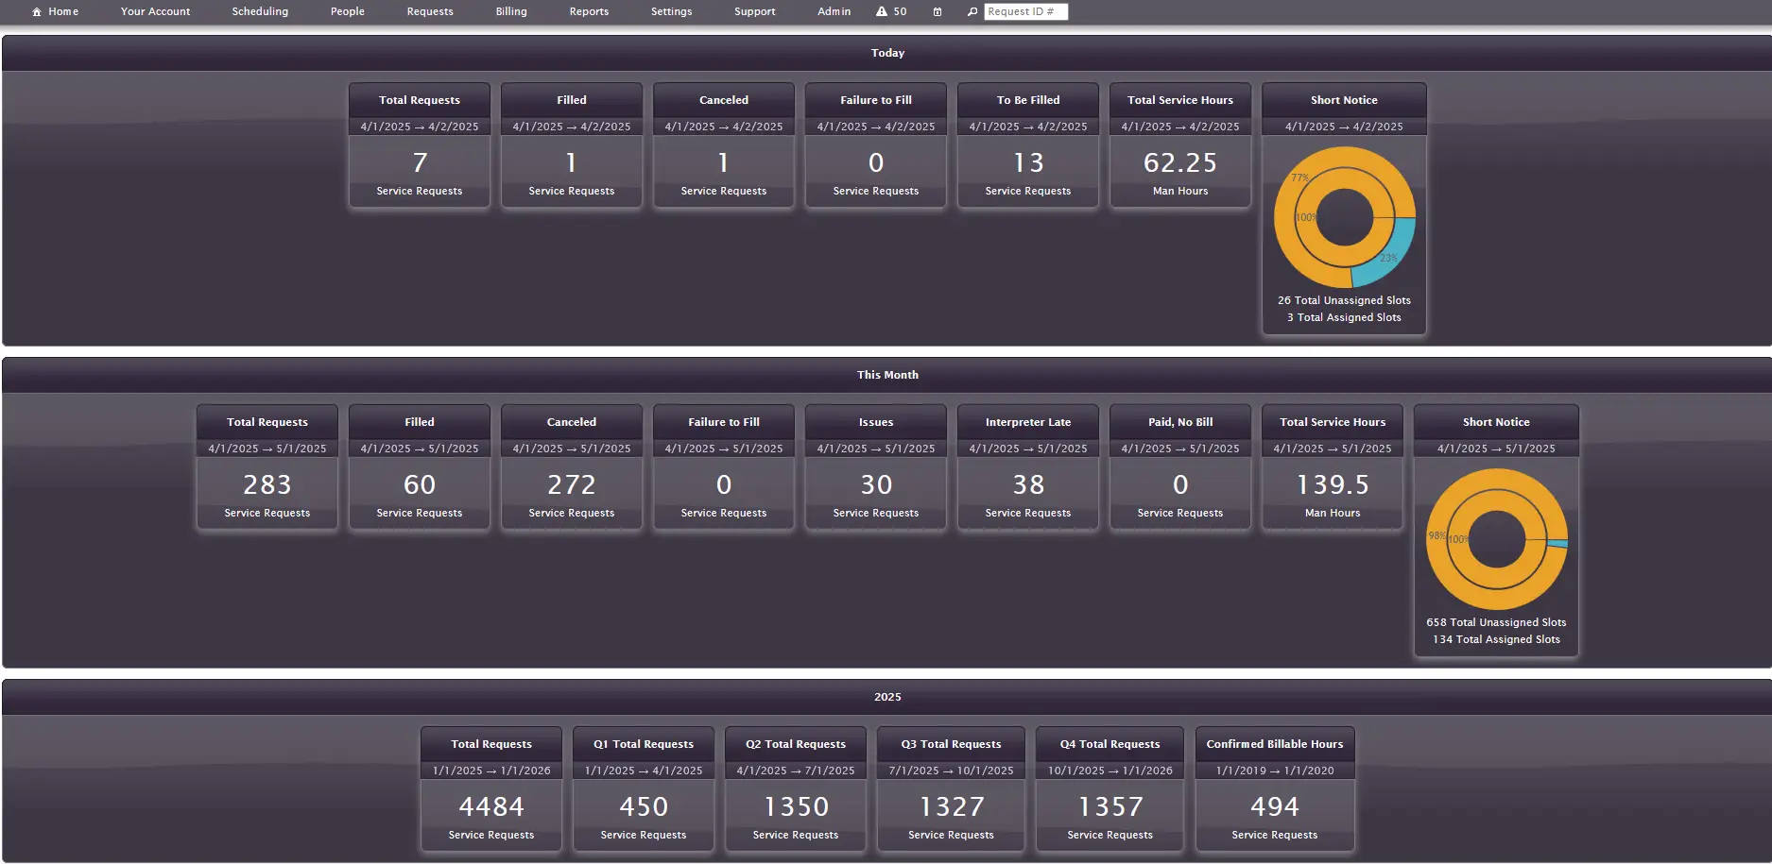
Task: Click into the Request ID # field
Action: [x=1025, y=12]
